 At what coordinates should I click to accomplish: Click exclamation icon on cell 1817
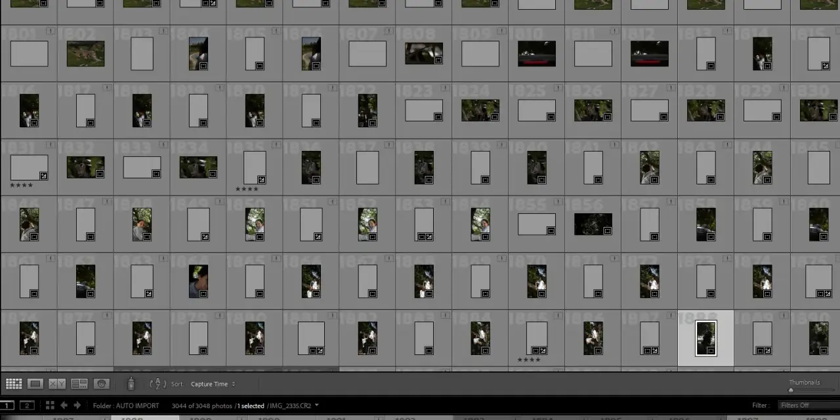108,89
